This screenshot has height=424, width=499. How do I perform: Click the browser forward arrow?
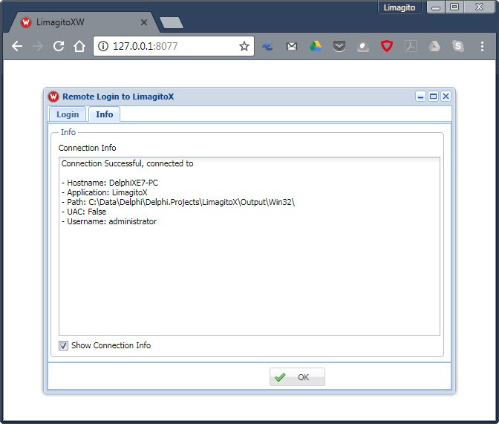coord(38,47)
